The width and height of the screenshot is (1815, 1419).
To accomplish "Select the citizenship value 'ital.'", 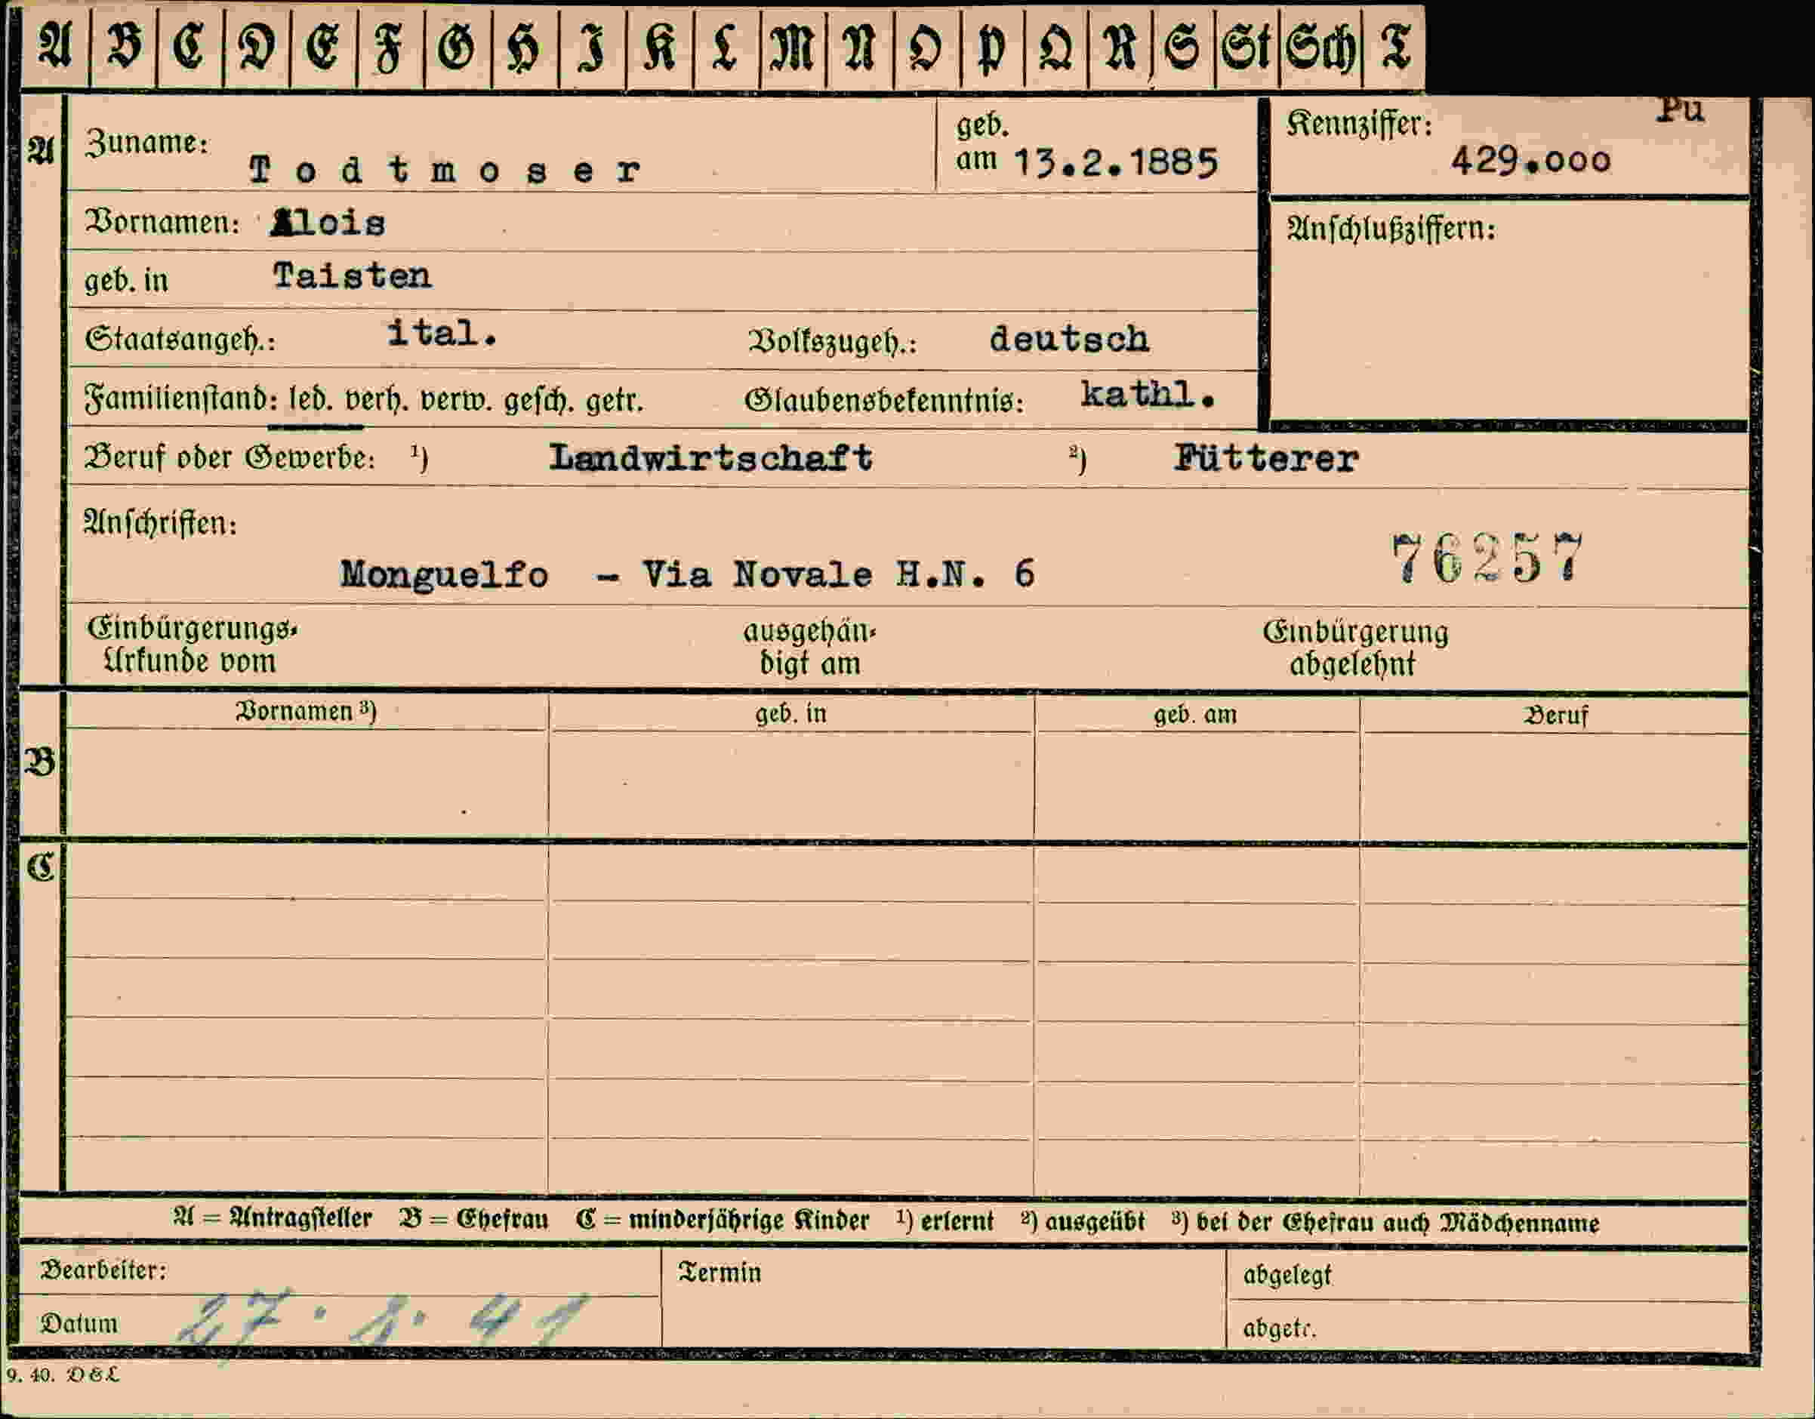I will 442,334.
